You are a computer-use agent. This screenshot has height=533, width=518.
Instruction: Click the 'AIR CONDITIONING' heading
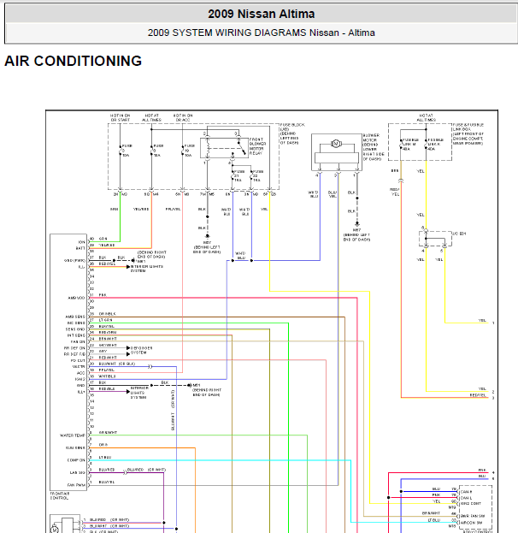[x=73, y=62]
